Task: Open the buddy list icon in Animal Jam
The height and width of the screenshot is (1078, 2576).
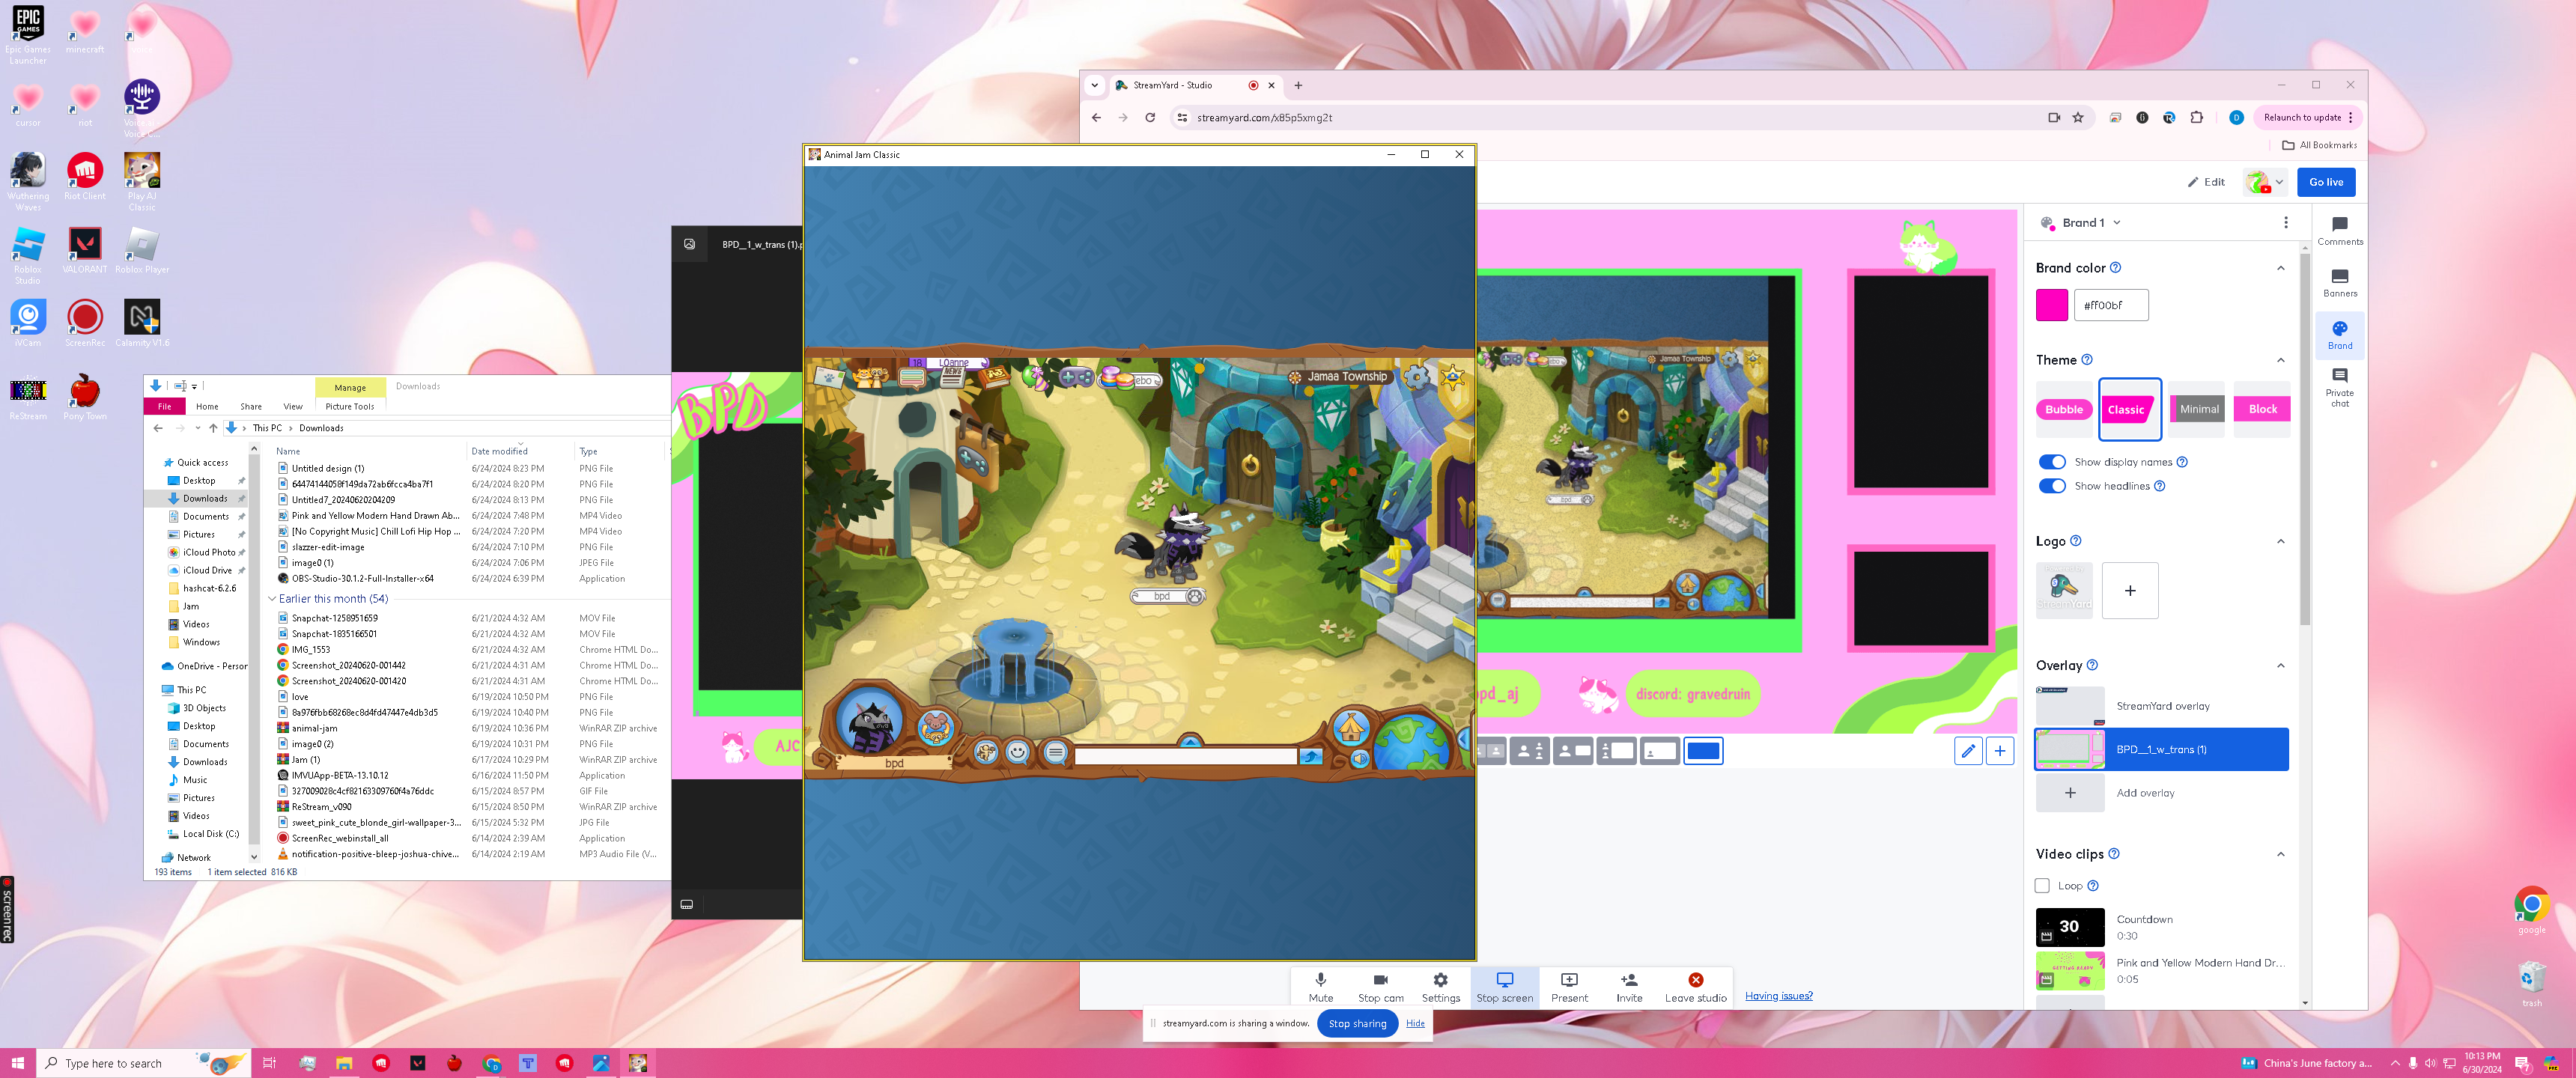Action: [870, 377]
